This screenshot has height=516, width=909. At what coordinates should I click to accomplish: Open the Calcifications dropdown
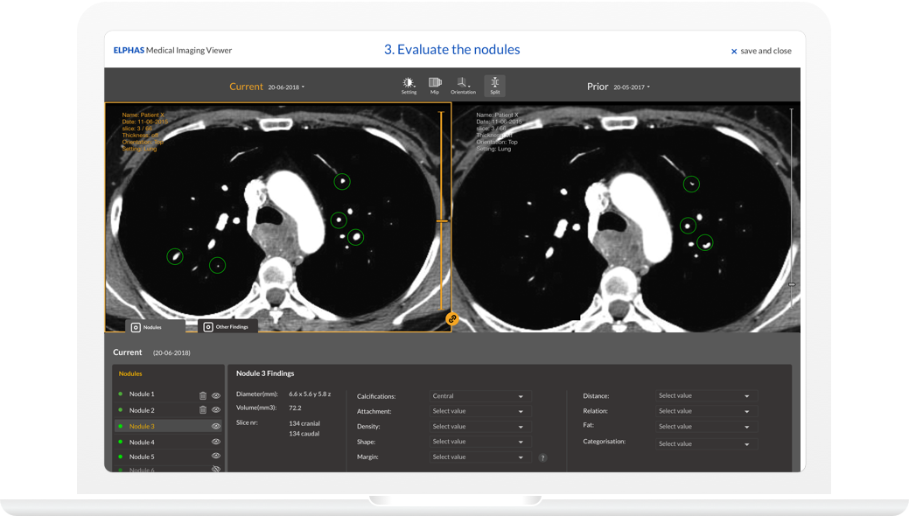pos(479,396)
